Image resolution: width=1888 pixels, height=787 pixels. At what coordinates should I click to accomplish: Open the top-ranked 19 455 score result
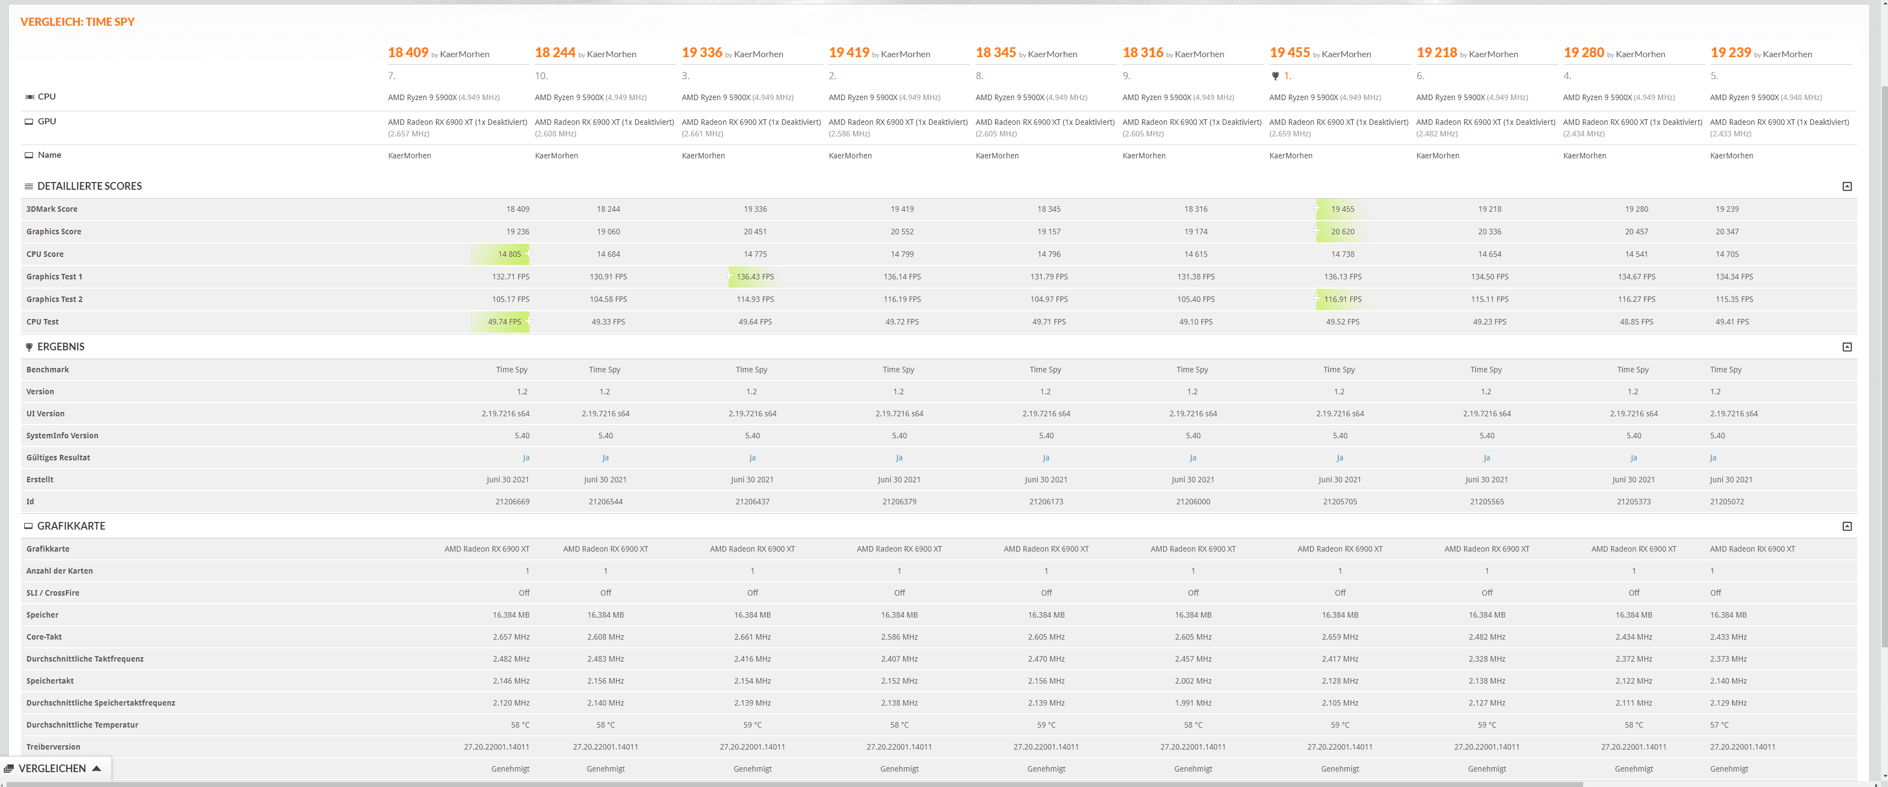(x=1289, y=53)
